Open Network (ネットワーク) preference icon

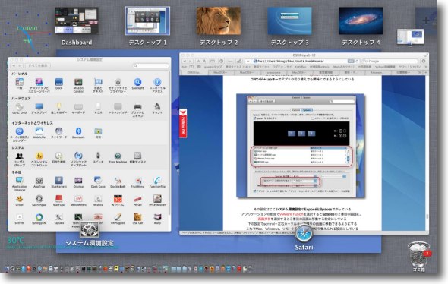point(59,131)
